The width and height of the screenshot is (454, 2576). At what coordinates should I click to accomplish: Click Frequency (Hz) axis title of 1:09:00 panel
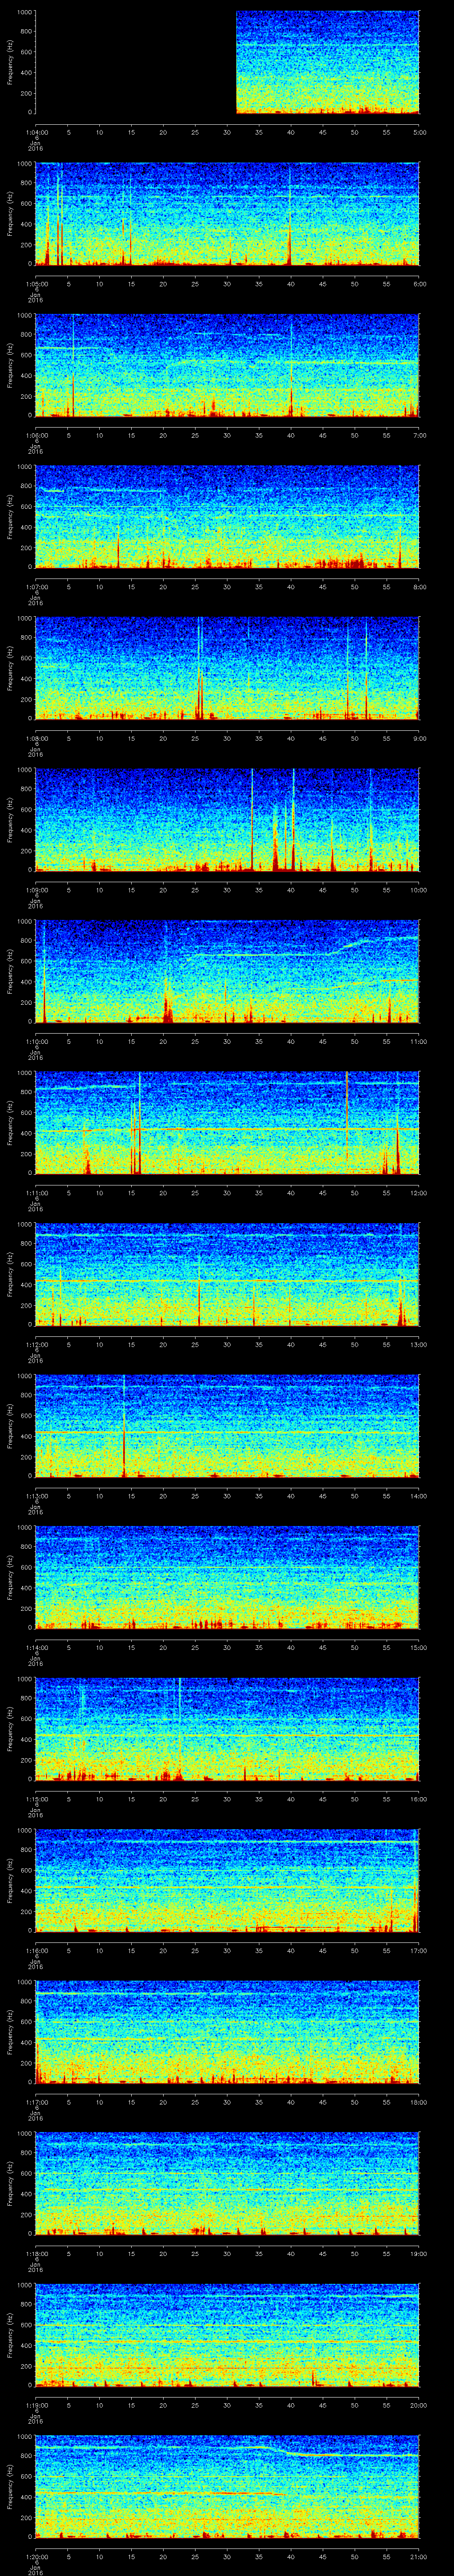pyautogui.click(x=10, y=820)
